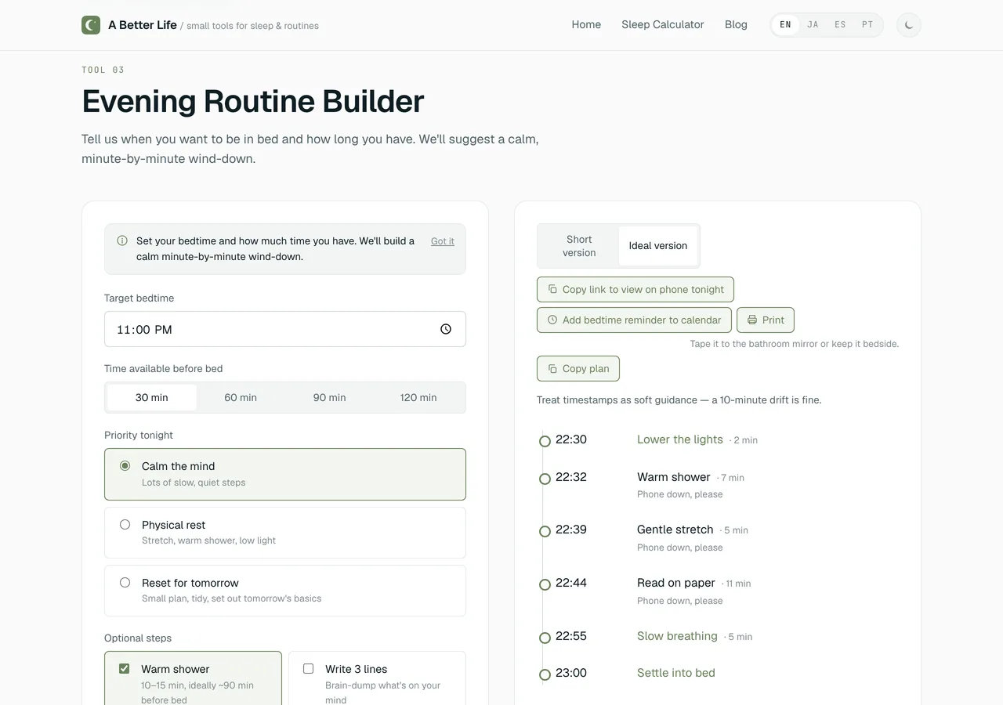Uncheck the Warm shower optional step
This screenshot has width=1003, height=705.
[x=124, y=669]
